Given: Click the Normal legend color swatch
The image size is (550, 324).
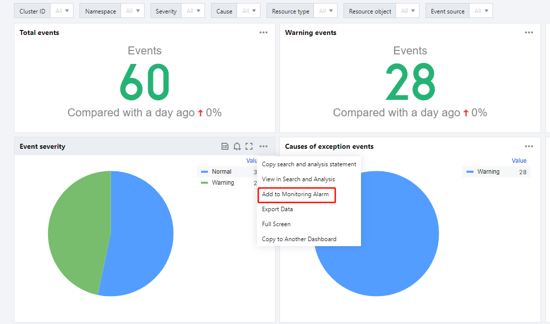Looking at the screenshot, I should coord(204,172).
